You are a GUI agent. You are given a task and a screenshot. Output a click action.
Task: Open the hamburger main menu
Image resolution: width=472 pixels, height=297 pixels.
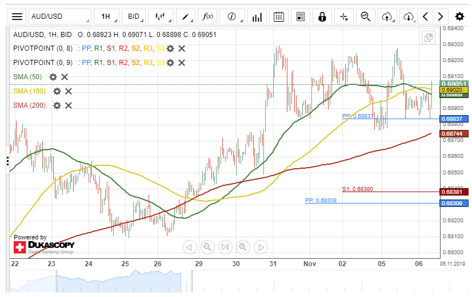click(x=17, y=17)
